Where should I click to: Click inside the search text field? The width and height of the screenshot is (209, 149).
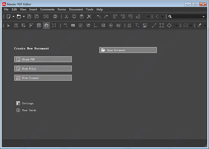tap(187, 16)
